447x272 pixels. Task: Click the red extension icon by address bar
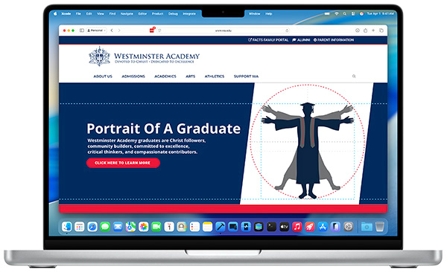(152, 30)
